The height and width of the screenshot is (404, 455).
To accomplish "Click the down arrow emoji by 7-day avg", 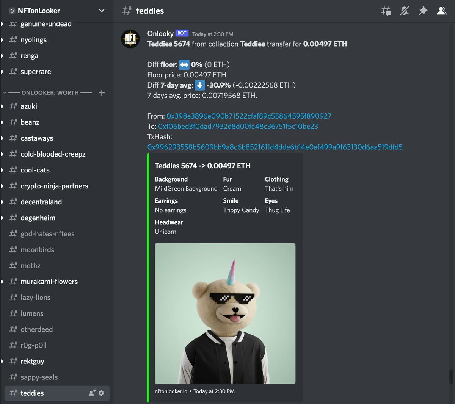I will tap(199, 85).
